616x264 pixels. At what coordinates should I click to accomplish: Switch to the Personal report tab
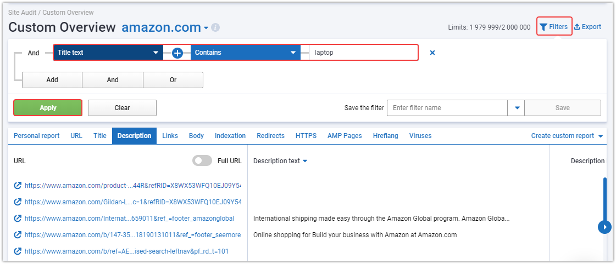[x=36, y=135]
